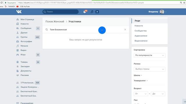This screenshot has width=186, height=104.
Task: Open the YouTube bookmark
Action: [23, 6]
